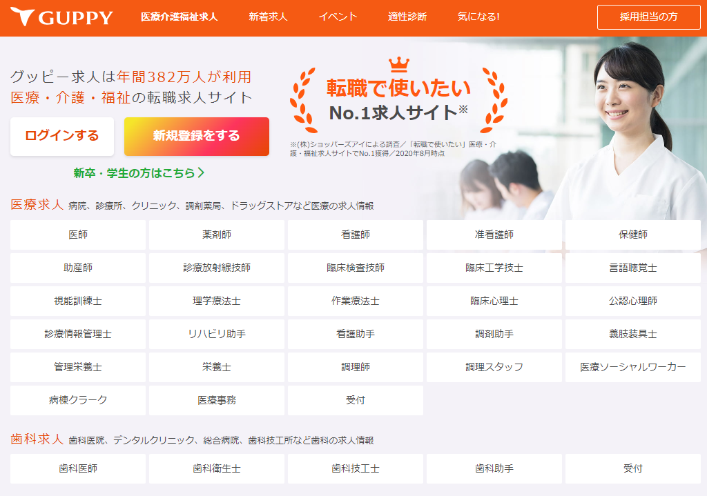The width and height of the screenshot is (707, 496).
Task: Select 歯科技工士 category
Action: 356,469
